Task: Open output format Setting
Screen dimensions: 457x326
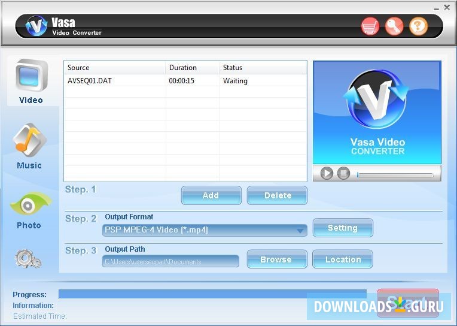Action: 343,228
